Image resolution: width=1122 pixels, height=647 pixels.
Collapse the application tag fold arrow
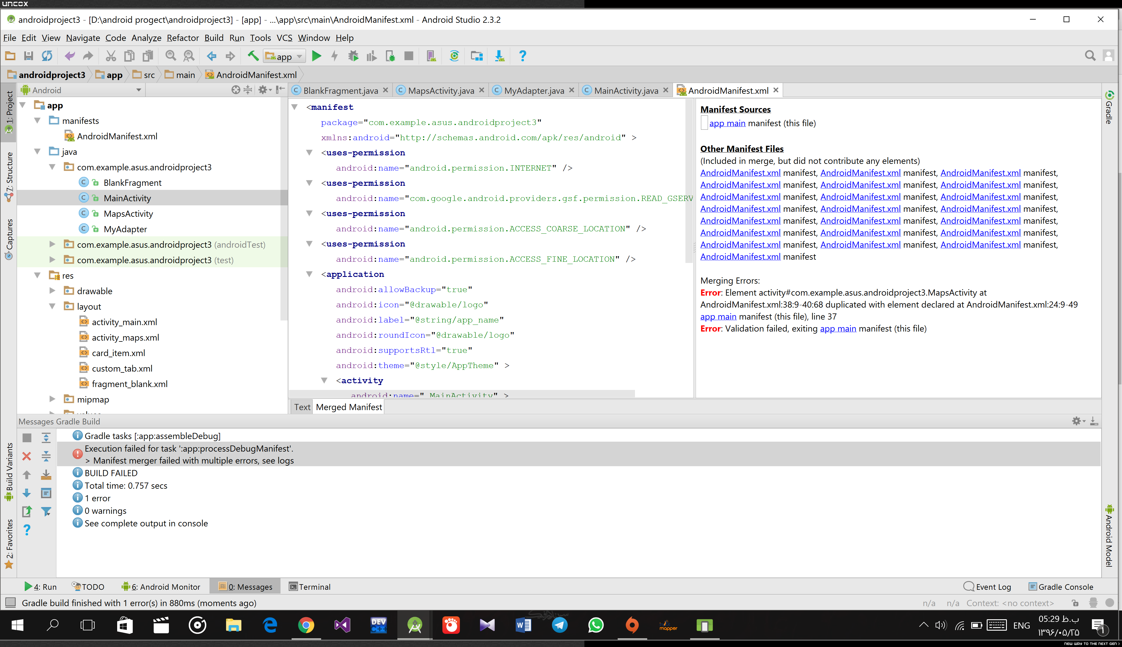309,274
